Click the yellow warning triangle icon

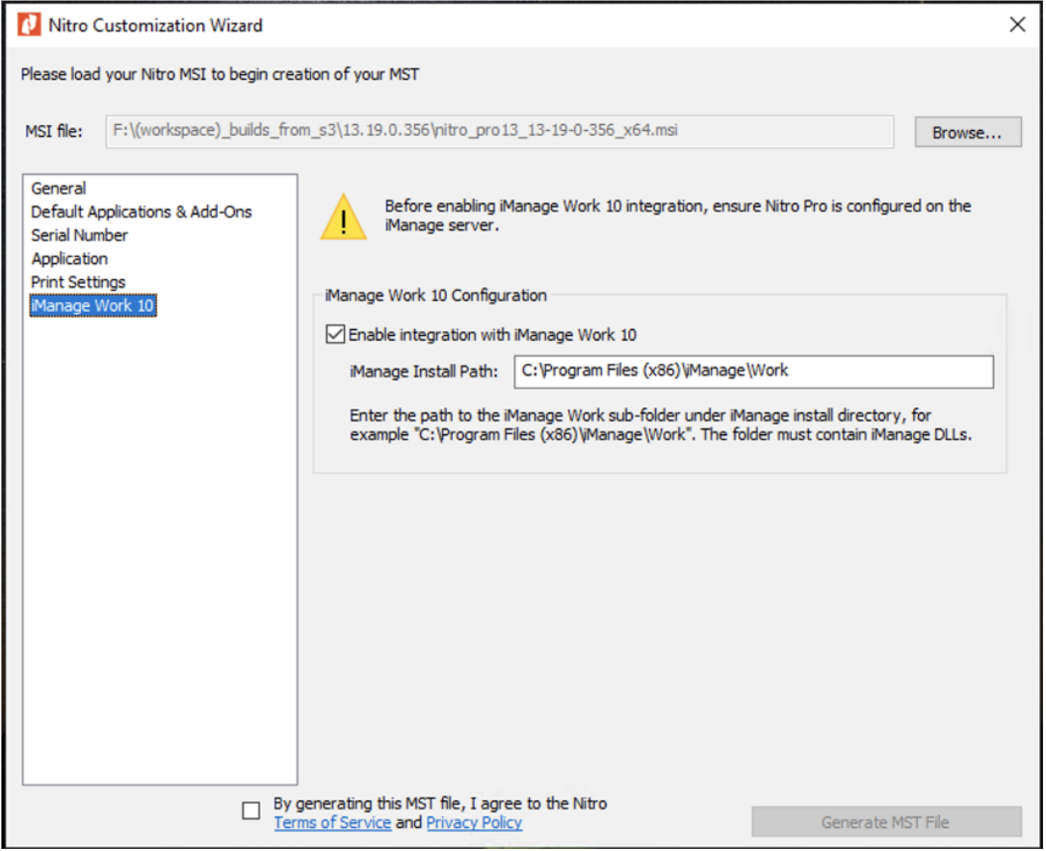345,218
